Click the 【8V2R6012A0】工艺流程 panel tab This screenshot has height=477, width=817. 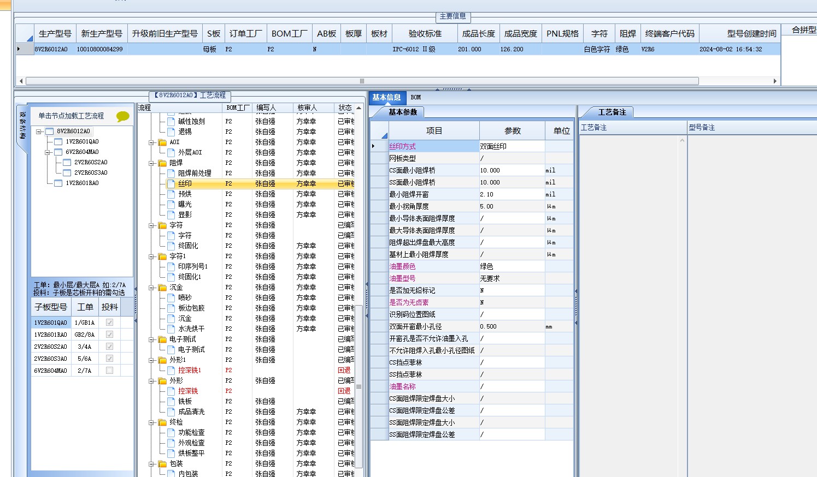[x=190, y=95]
